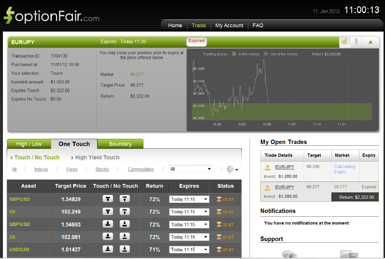Filter assets by Forex
The height and width of the screenshot is (259, 385).
(72, 169)
